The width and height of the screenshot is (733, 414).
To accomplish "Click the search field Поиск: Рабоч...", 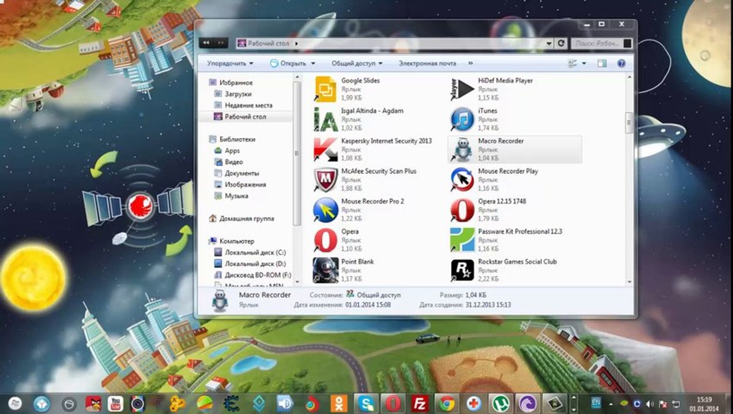I will [x=602, y=43].
